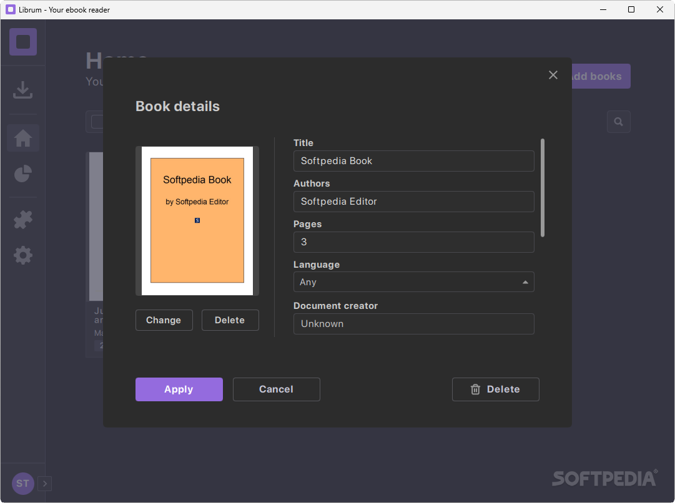675x503 pixels.
Task: Open the Language dropdown
Action: point(414,282)
